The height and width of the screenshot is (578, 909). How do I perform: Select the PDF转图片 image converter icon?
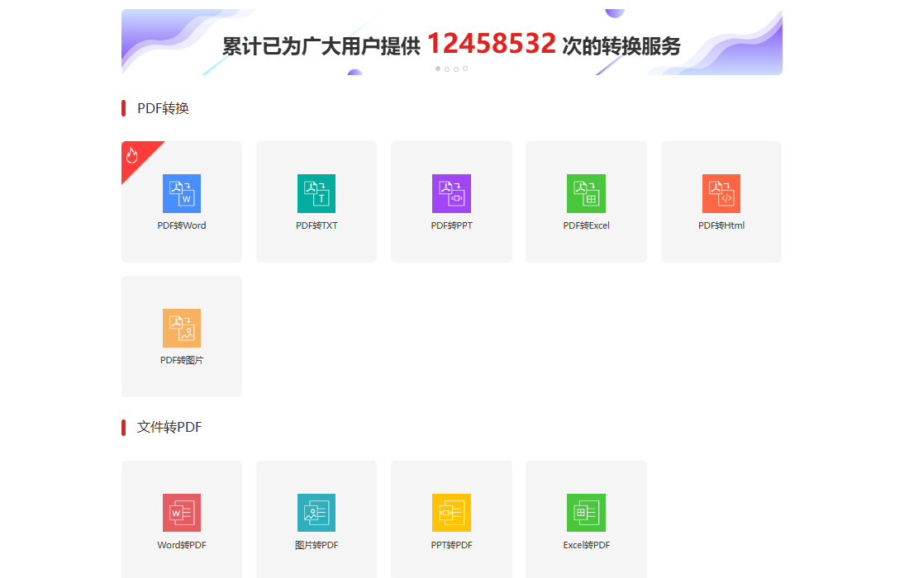pyautogui.click(x=182, y=328)
